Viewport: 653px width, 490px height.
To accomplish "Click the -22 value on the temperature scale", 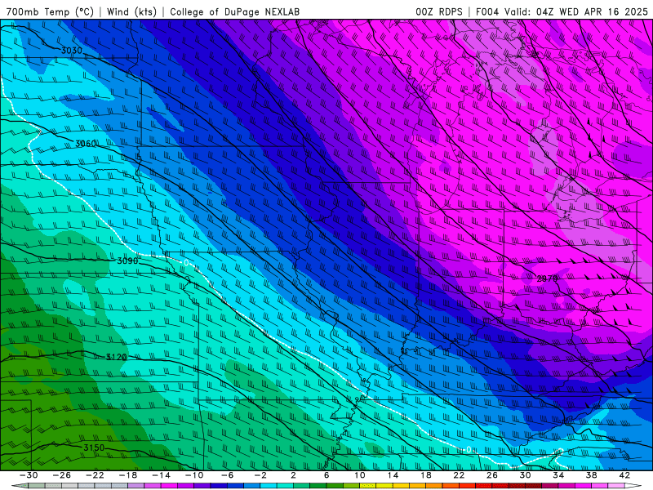I will (x=95, y=475).
